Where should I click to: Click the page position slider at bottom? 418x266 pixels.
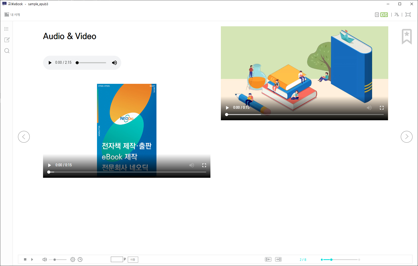point(340,259)
